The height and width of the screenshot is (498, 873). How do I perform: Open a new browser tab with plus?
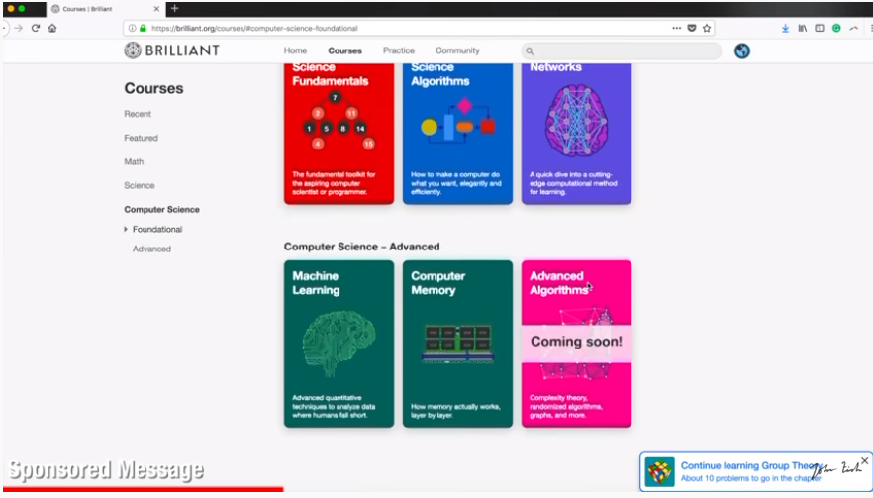[x=175, y=9]
